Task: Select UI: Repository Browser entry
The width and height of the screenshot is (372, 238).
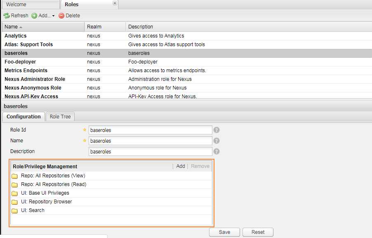Action: pos(111,202)
